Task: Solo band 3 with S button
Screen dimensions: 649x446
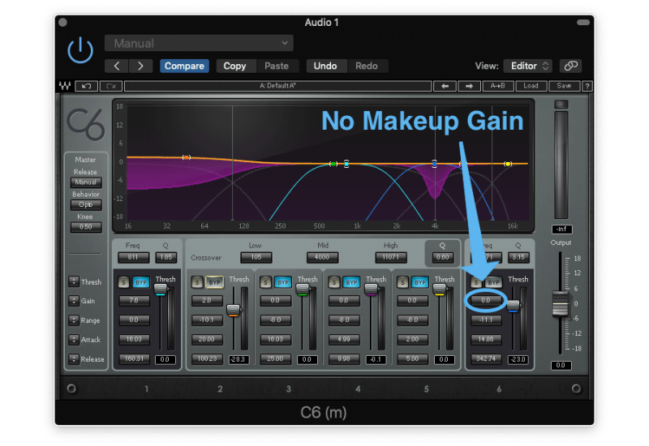Action: pyautogui.click(x=266, y=282)
